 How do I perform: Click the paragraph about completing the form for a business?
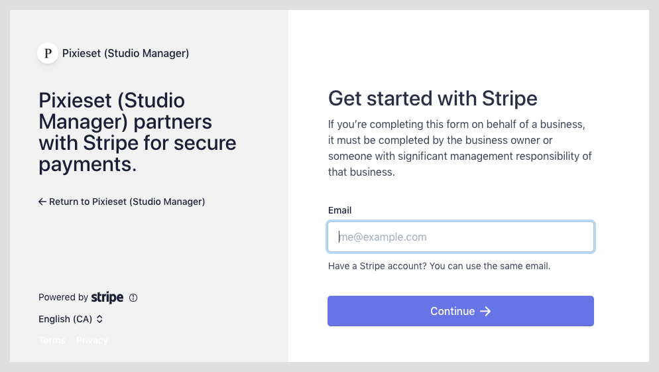460,148
